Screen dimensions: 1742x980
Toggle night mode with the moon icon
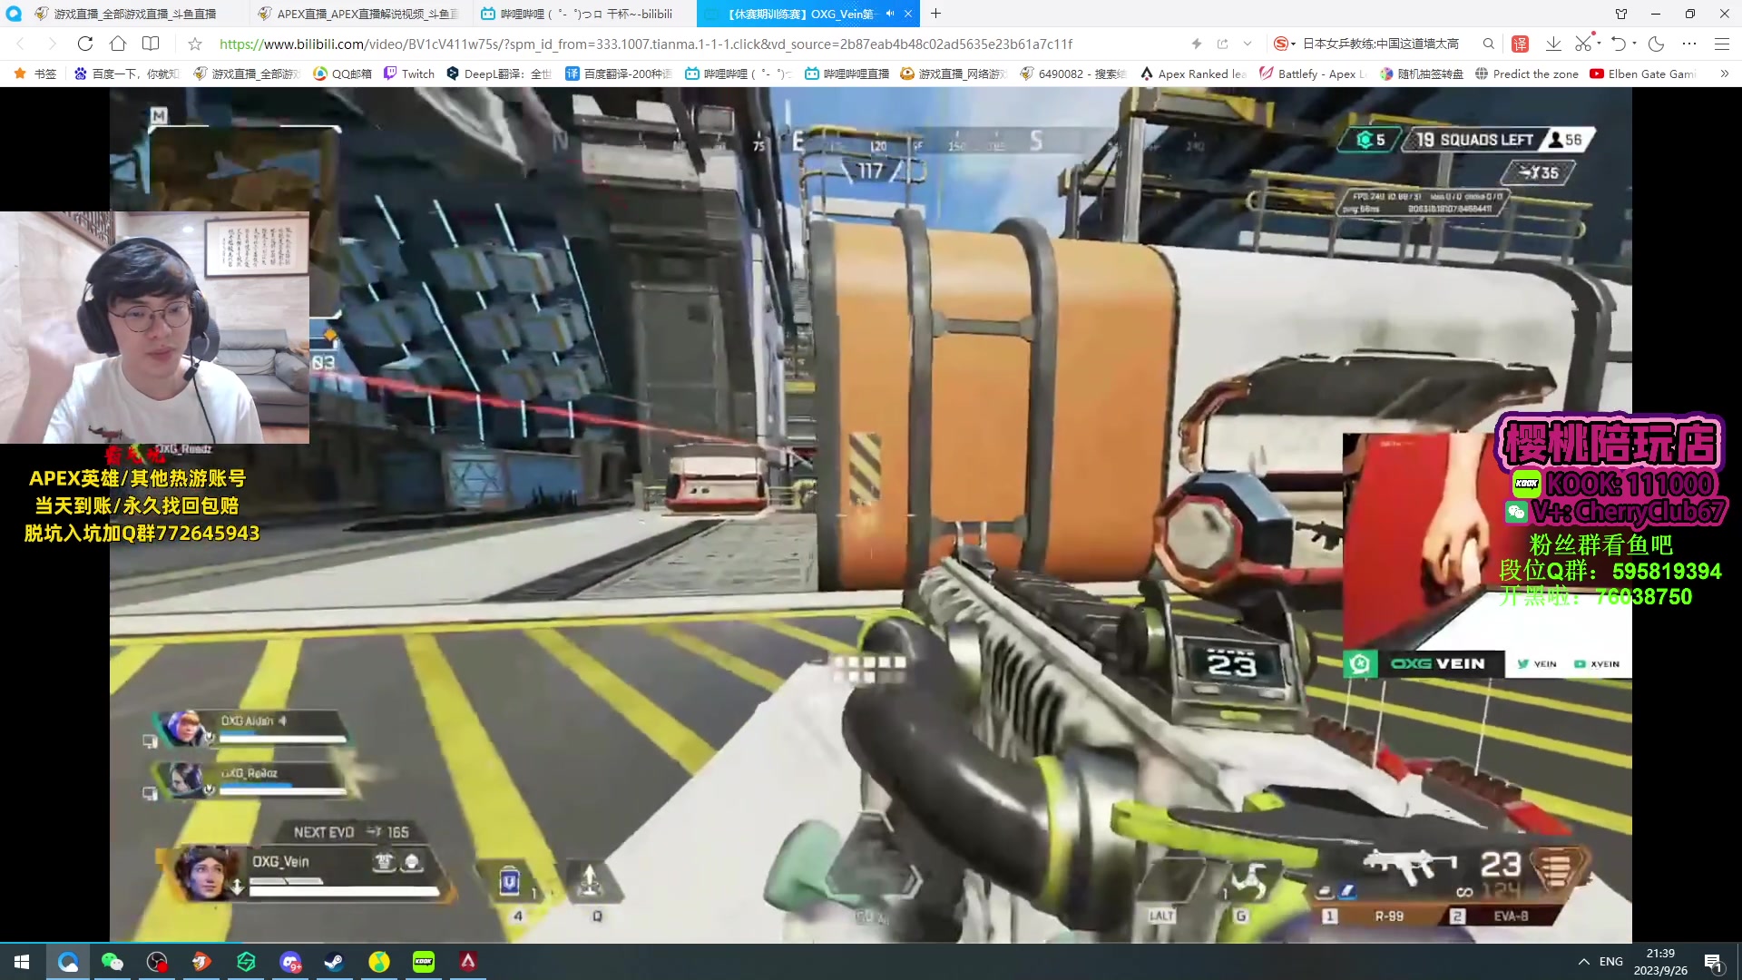coord(1657,44)
